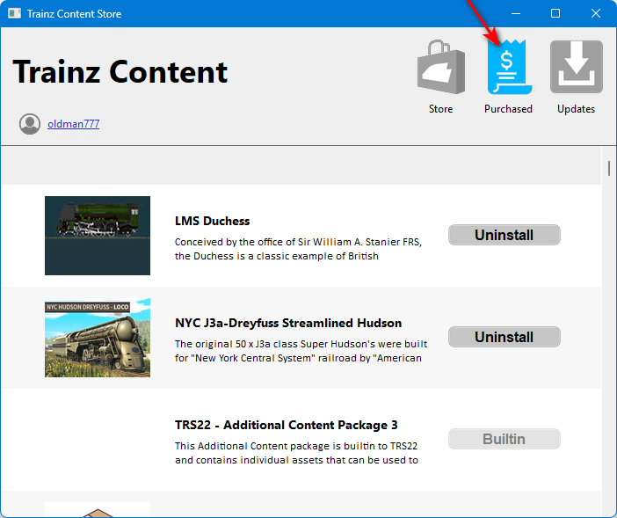This screenshot has width=617, height=518.
Task: Select the LMS Duchess locomotive thumbnail
Action: pos(98,236)
